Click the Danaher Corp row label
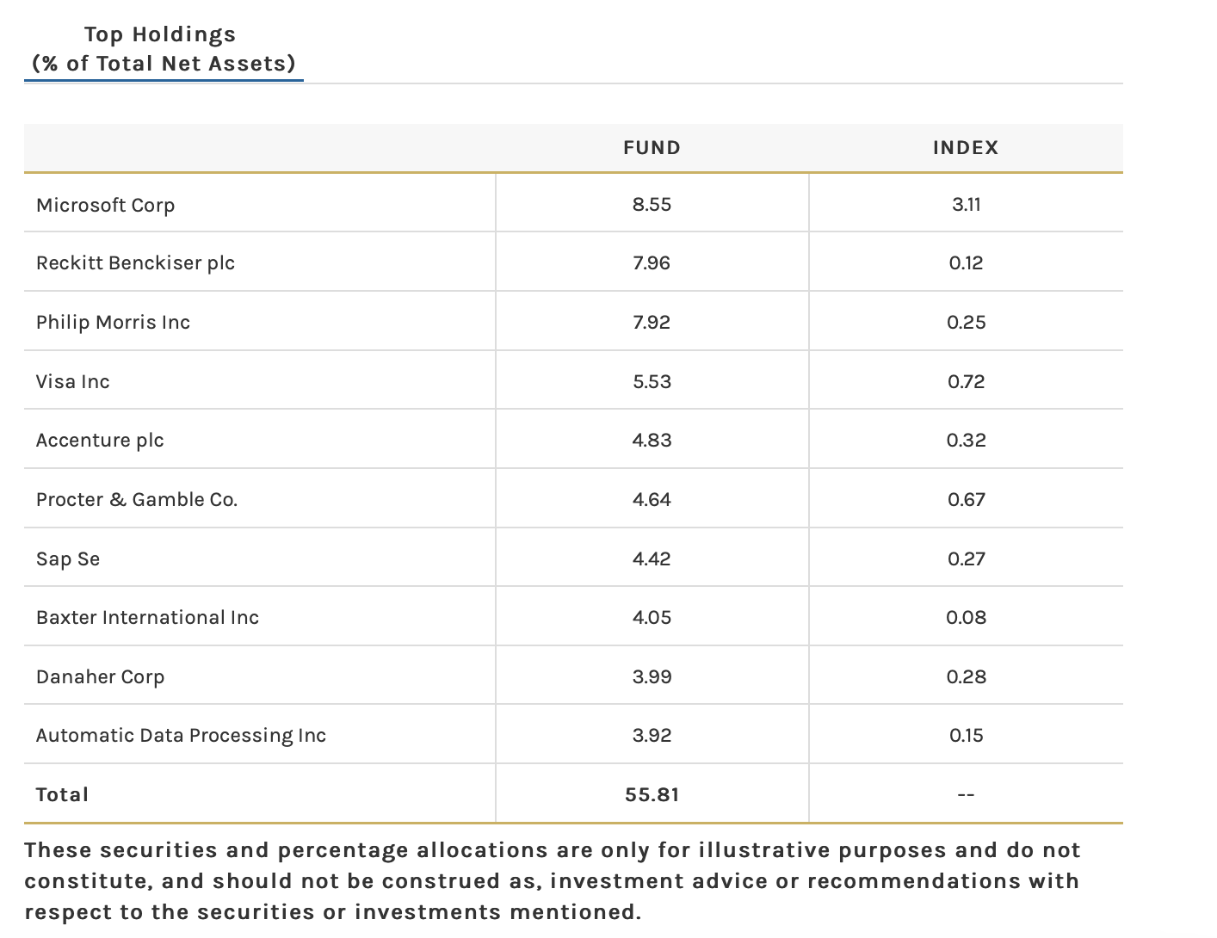Image resolution: width=1217 pixels, height=938 pixels. [x=100, y=677]
